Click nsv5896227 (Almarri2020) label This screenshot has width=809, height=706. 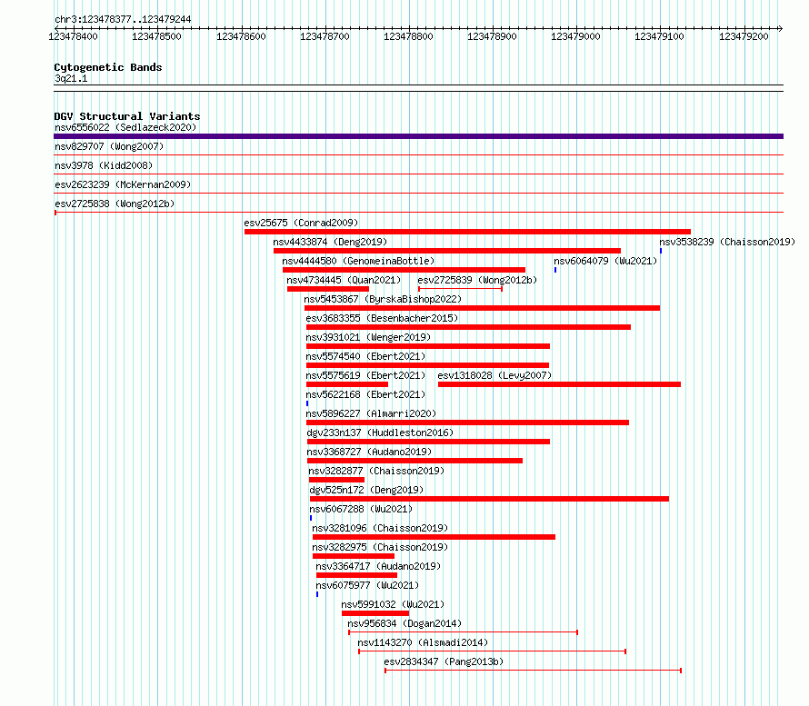371,413
